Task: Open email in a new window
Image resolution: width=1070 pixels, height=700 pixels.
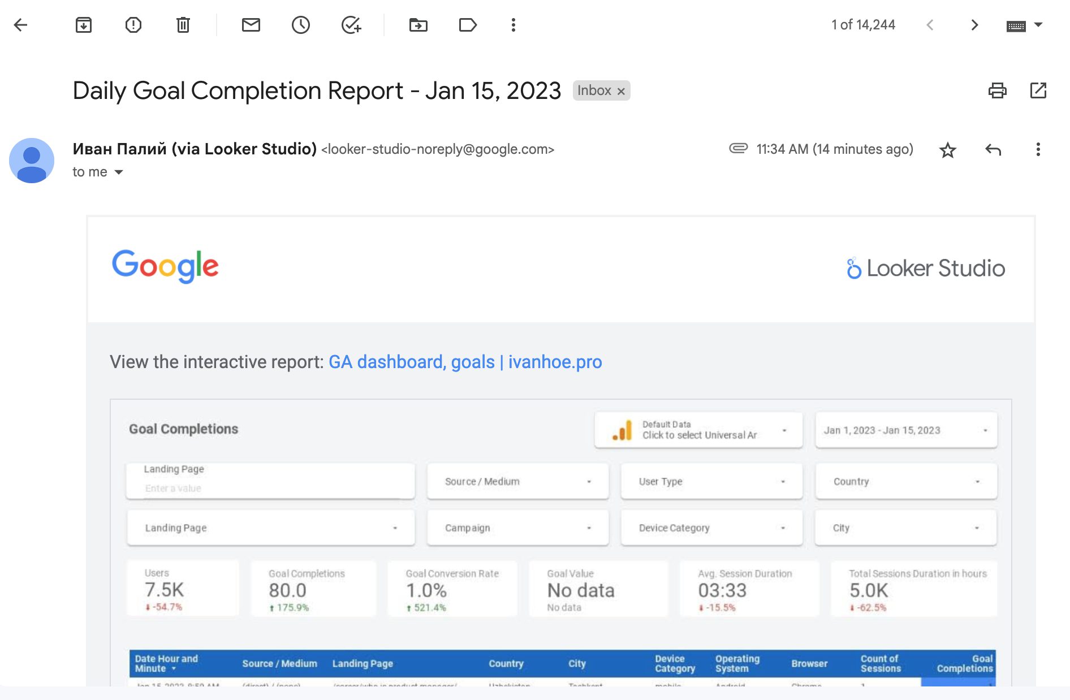Action: click(1038, 90)
